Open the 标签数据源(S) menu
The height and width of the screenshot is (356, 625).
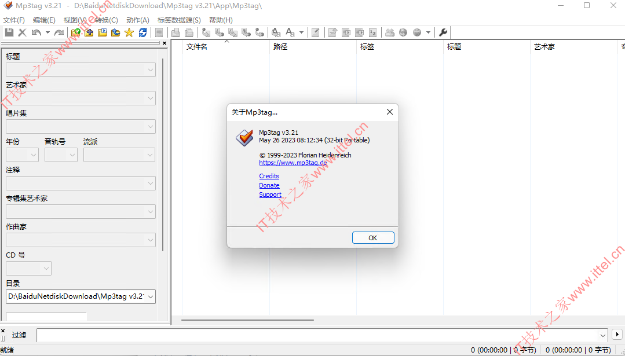pyautogui.click(x=179, y=20)
